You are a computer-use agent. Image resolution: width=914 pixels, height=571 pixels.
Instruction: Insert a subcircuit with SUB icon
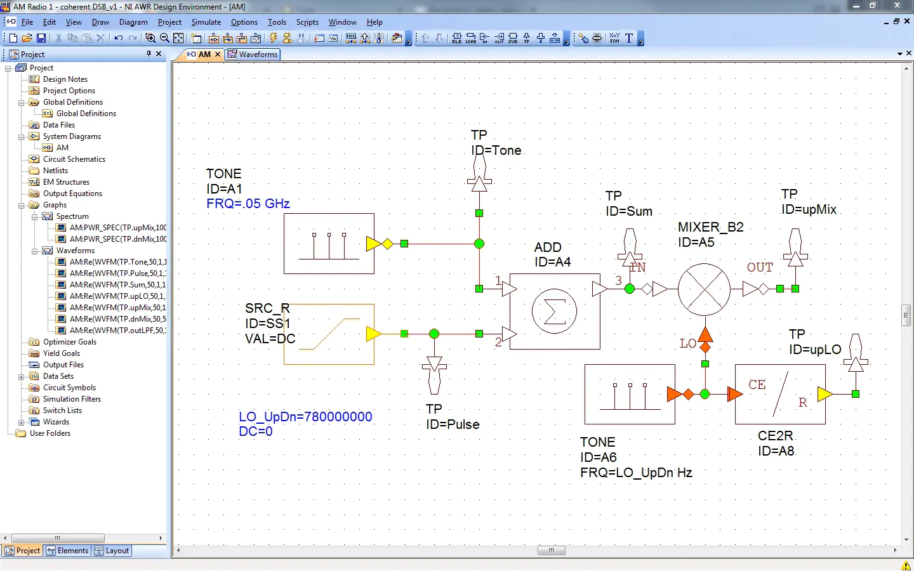(513, 38)
